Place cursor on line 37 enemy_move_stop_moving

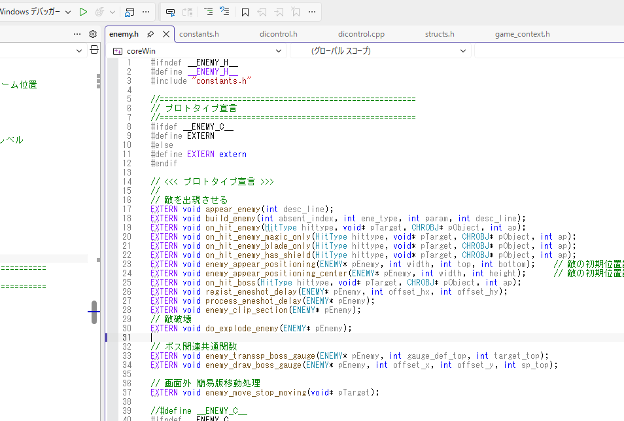[256, 393]
